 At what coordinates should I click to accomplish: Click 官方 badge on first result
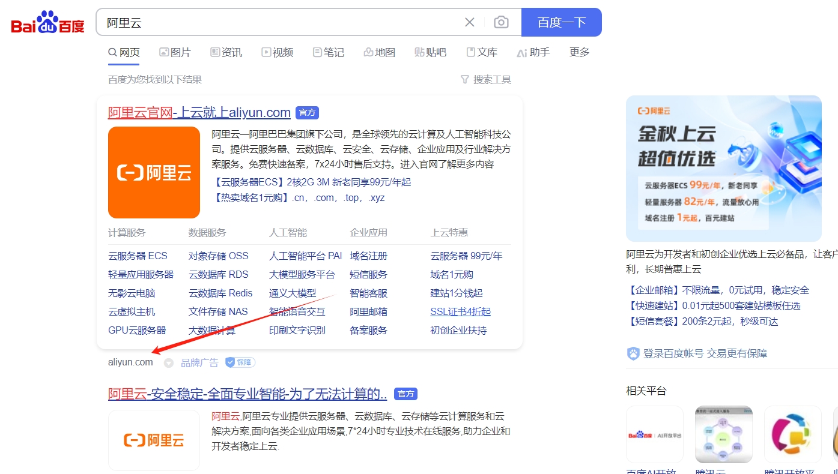click(307, 112)
